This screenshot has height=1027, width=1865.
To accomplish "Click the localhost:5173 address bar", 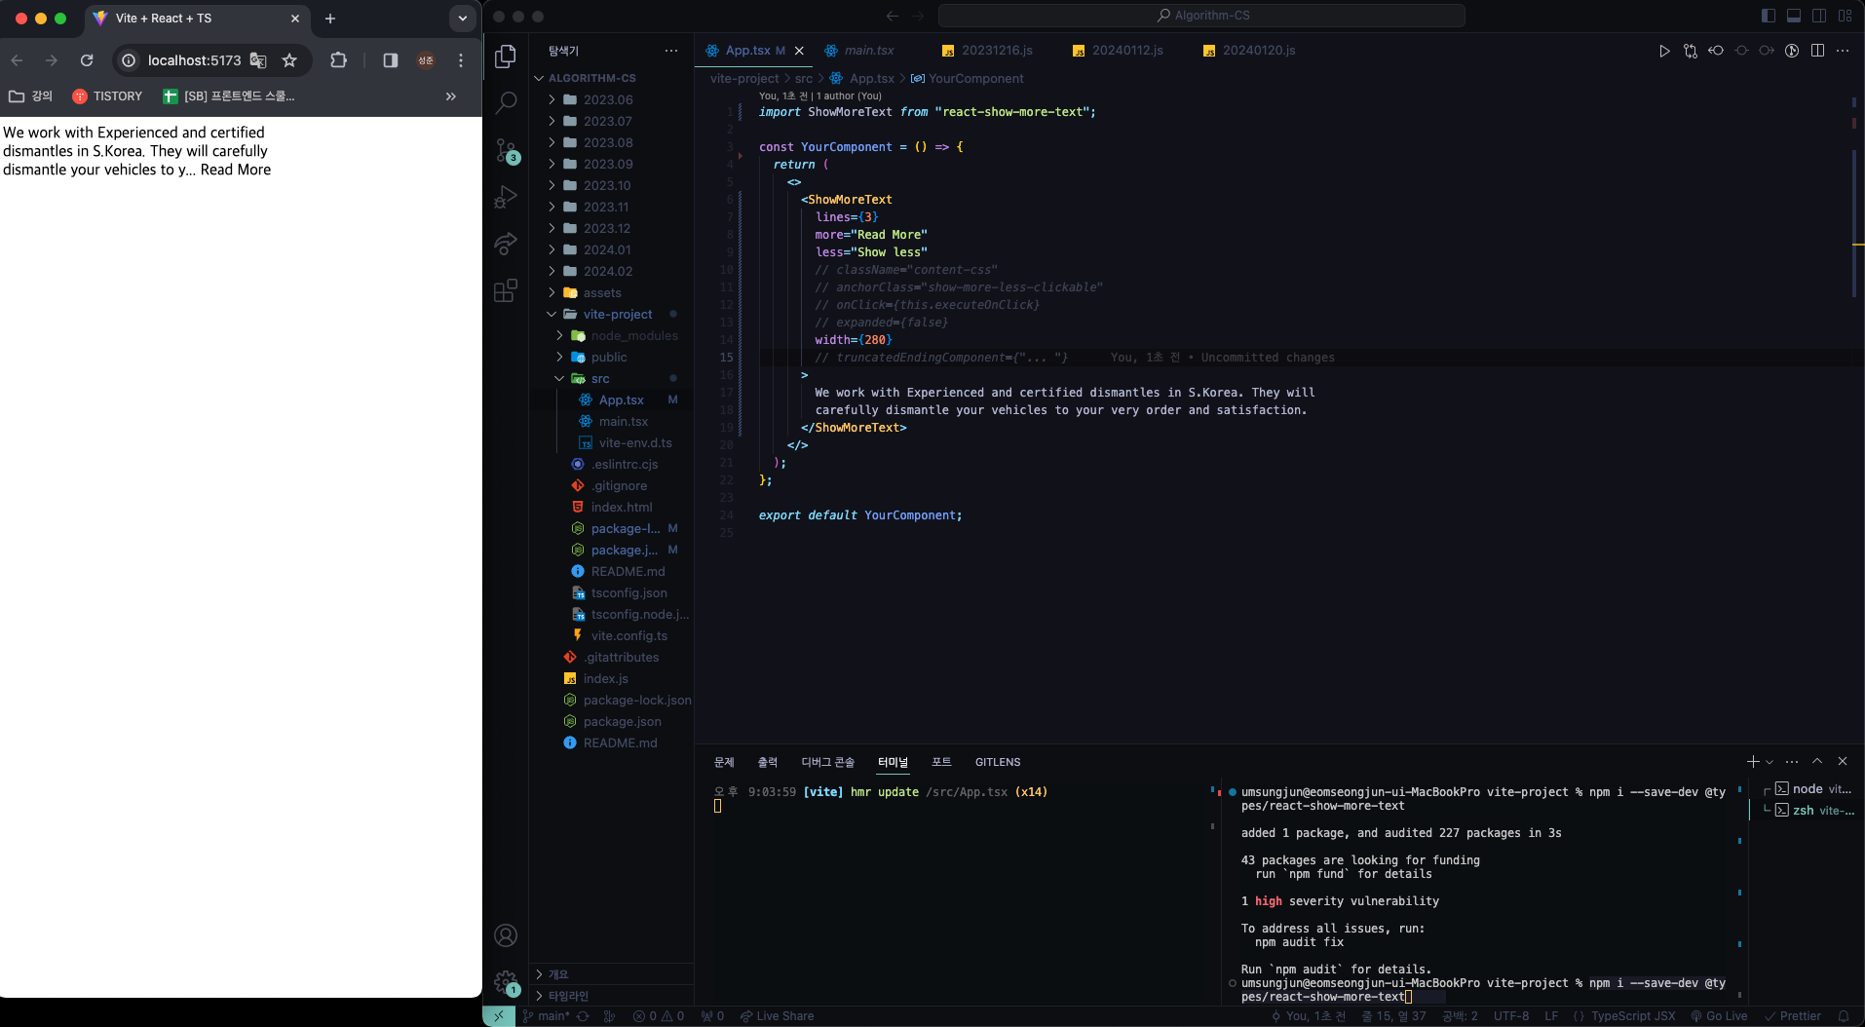I will 194,60.
